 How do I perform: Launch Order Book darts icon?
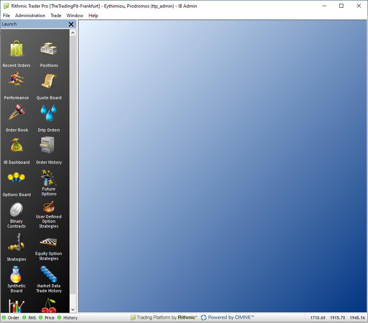point(16,112)
